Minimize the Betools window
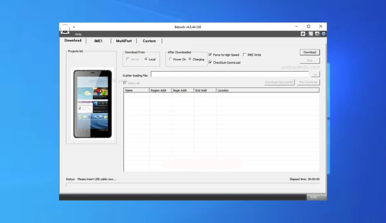Viewport: 386px width, 223px height. click(296, 26)
